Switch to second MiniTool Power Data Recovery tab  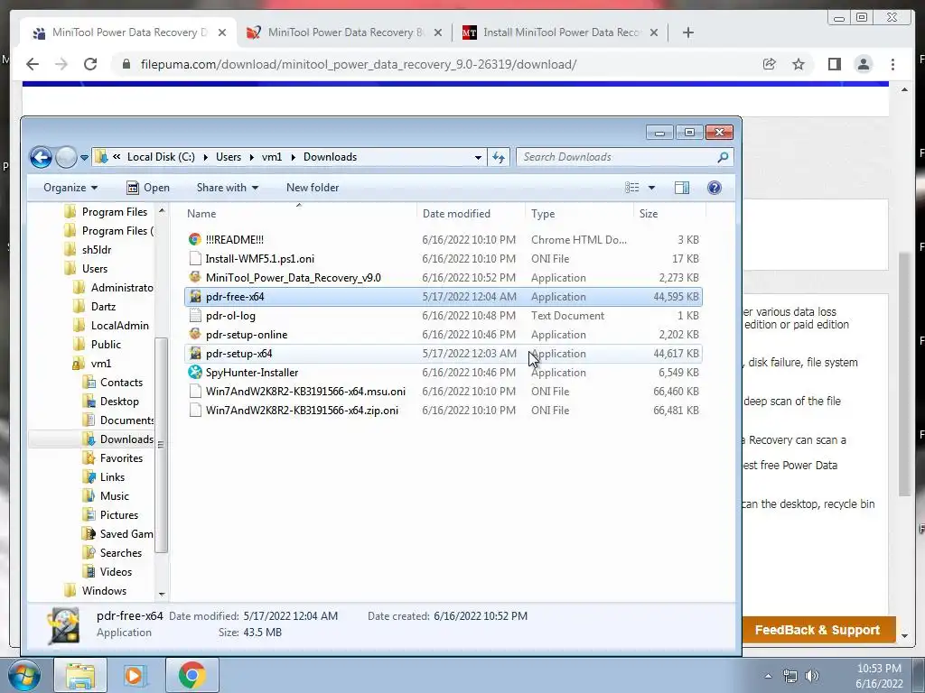coord(345,32)
